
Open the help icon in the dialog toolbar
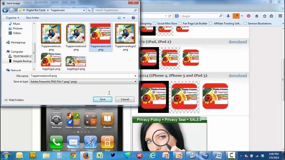click(133, 18)
